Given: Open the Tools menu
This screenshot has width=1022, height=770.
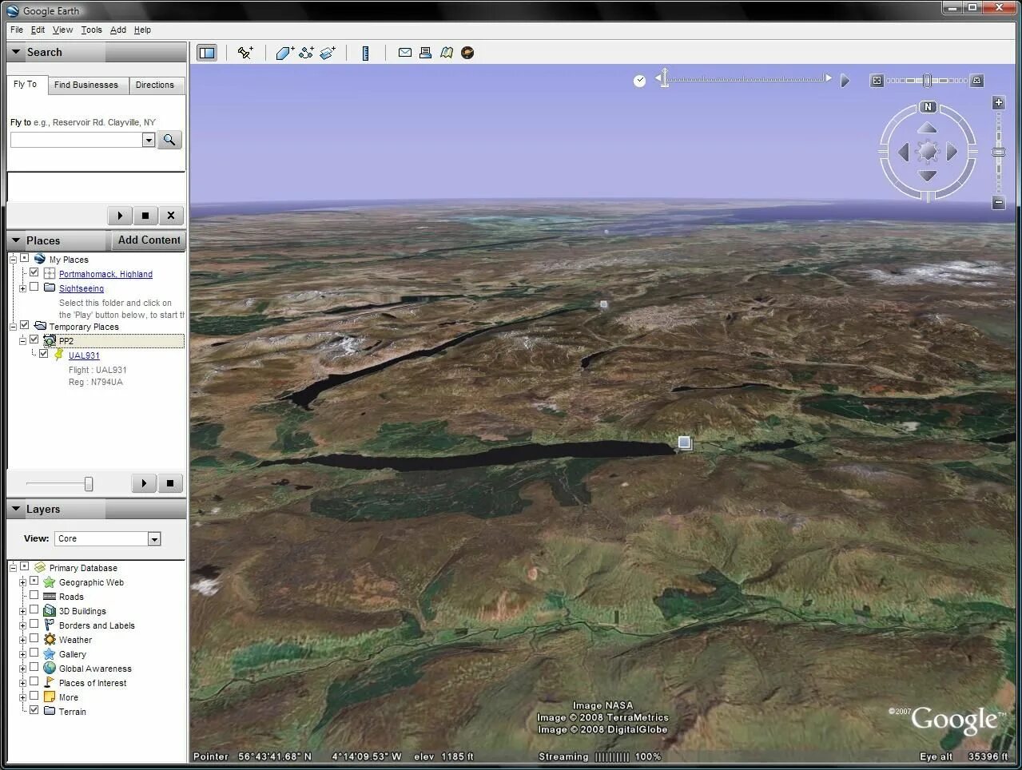Looking at the screenshot, I should [91, 30].
